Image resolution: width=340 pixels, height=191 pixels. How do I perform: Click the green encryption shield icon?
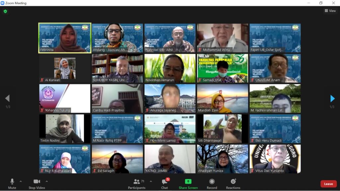click(5, 11)
